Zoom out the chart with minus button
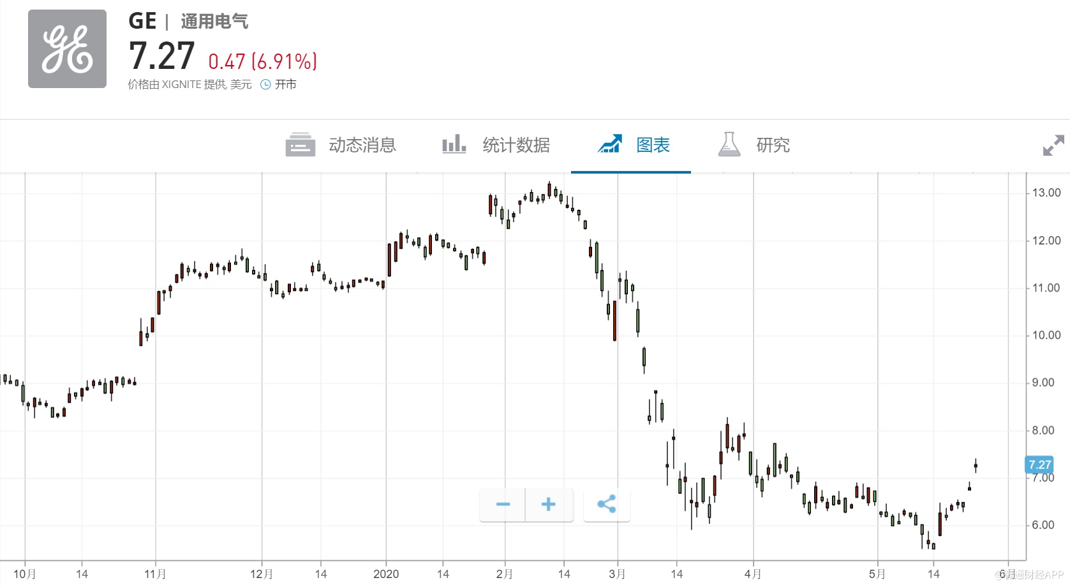This screenshot has width=1070, height=587. point(503,505)
